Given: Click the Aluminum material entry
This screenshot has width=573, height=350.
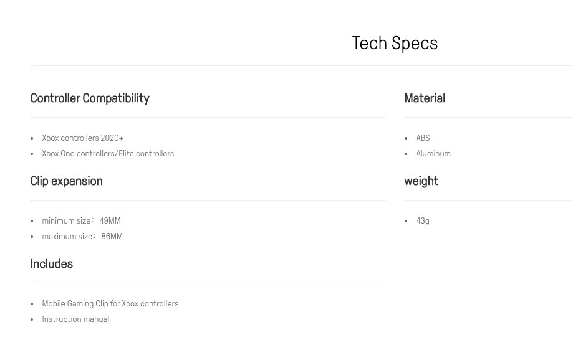Looking at the screenshot, I should pyautogui.click(x=433, y=154).
